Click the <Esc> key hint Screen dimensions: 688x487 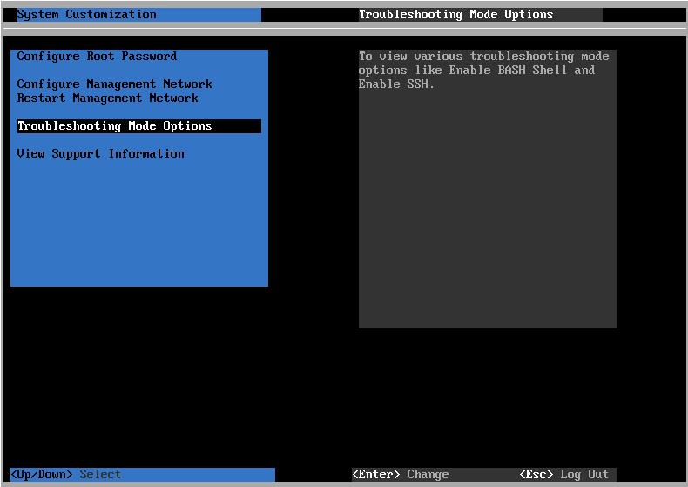536,475
